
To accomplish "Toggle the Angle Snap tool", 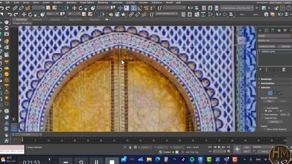I will click(x=140, y=8).
